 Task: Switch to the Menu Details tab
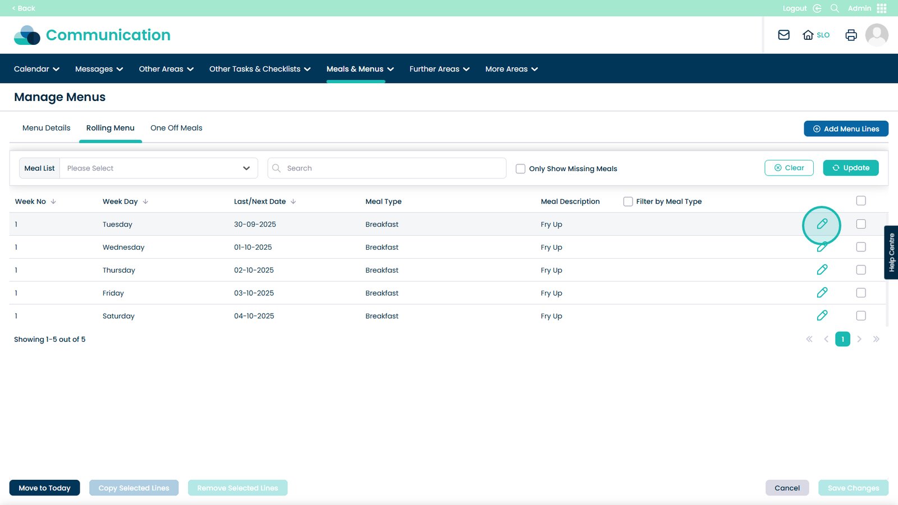click(x=47, y=128)
